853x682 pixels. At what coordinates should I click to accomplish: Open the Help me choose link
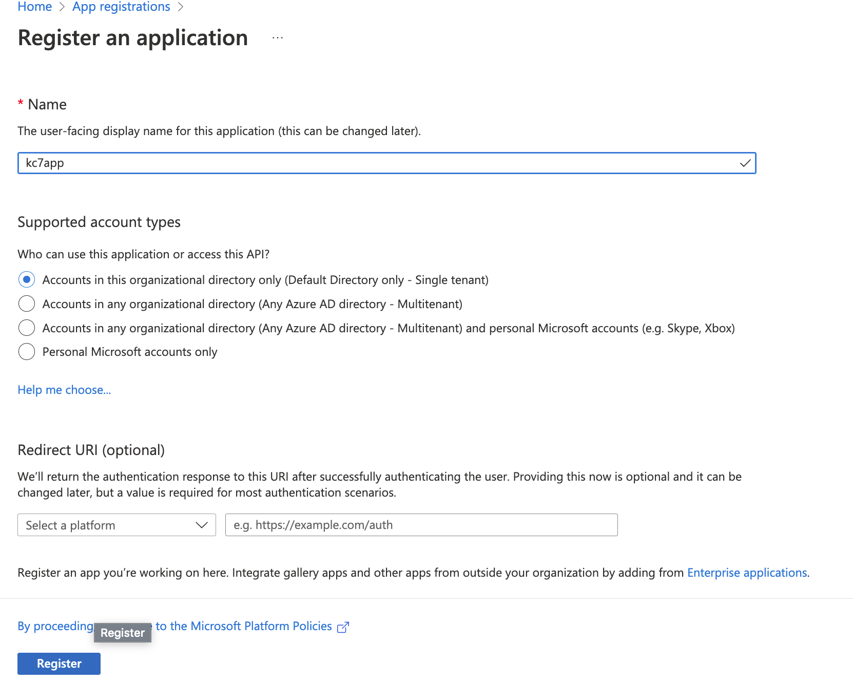click(x=64, y=390)
